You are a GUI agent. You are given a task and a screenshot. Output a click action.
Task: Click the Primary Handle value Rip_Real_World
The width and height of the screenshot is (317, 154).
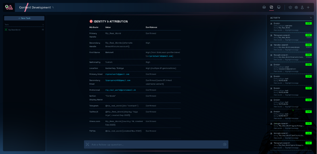113,33
